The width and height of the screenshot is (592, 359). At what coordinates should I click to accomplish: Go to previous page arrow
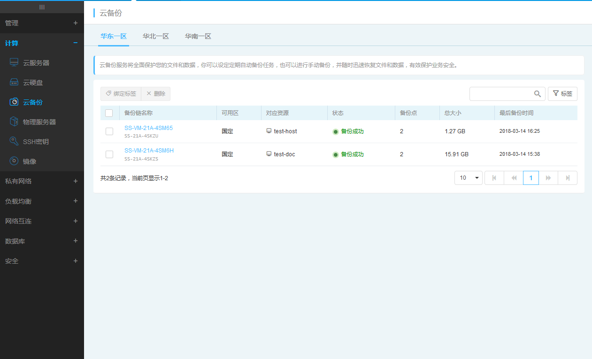[514, 178]
